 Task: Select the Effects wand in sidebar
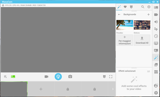click(x=156, y=58)
